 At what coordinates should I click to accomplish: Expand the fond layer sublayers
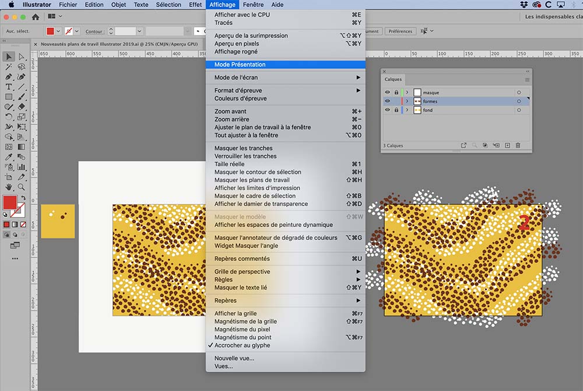407,110
